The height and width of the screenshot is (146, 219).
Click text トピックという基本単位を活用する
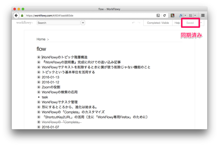(68, 72)
